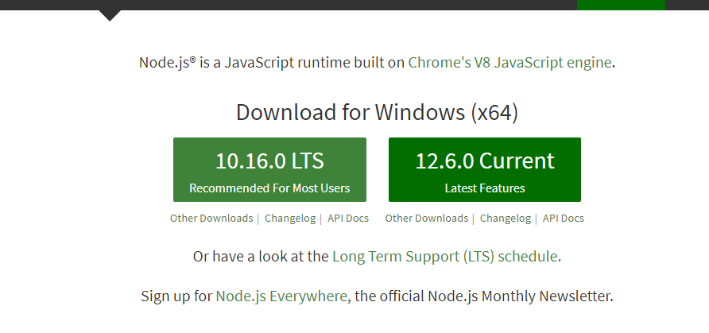Click the "Or have a look at the" text
The height and width of the screenshot is (333, 709).
point(261,256)
